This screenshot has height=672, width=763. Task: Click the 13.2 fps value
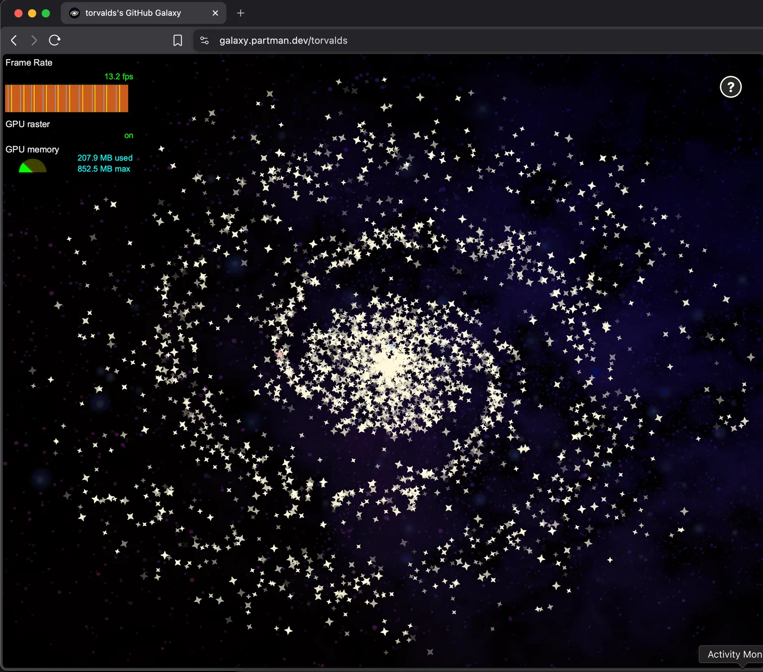coord(119,76)
